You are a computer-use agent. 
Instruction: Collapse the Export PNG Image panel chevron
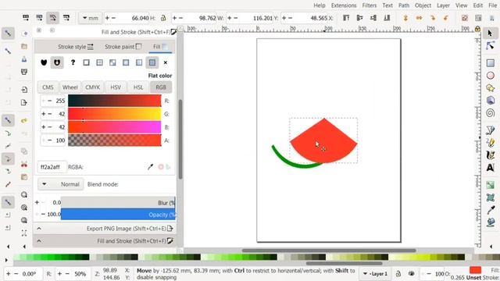[x=39, y=229]
